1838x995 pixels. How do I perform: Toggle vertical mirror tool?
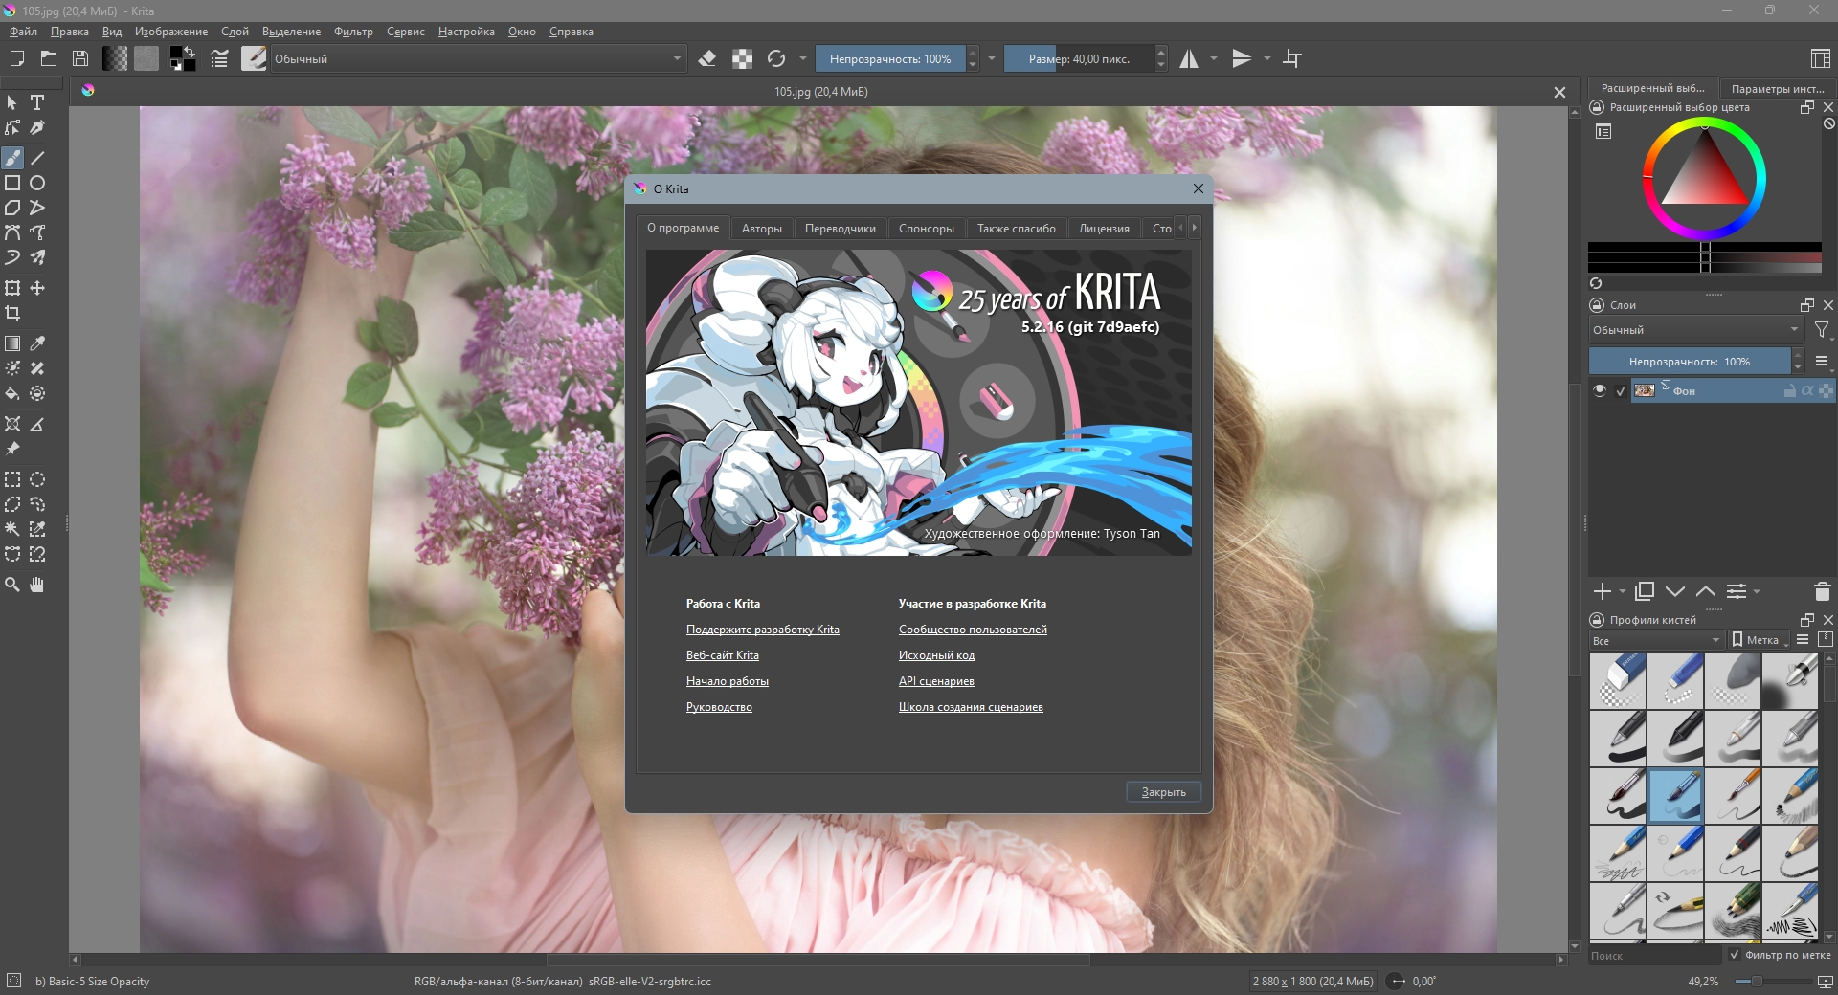(1242, 58)
